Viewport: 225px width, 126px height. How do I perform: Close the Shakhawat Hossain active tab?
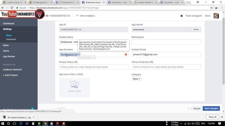104,2
